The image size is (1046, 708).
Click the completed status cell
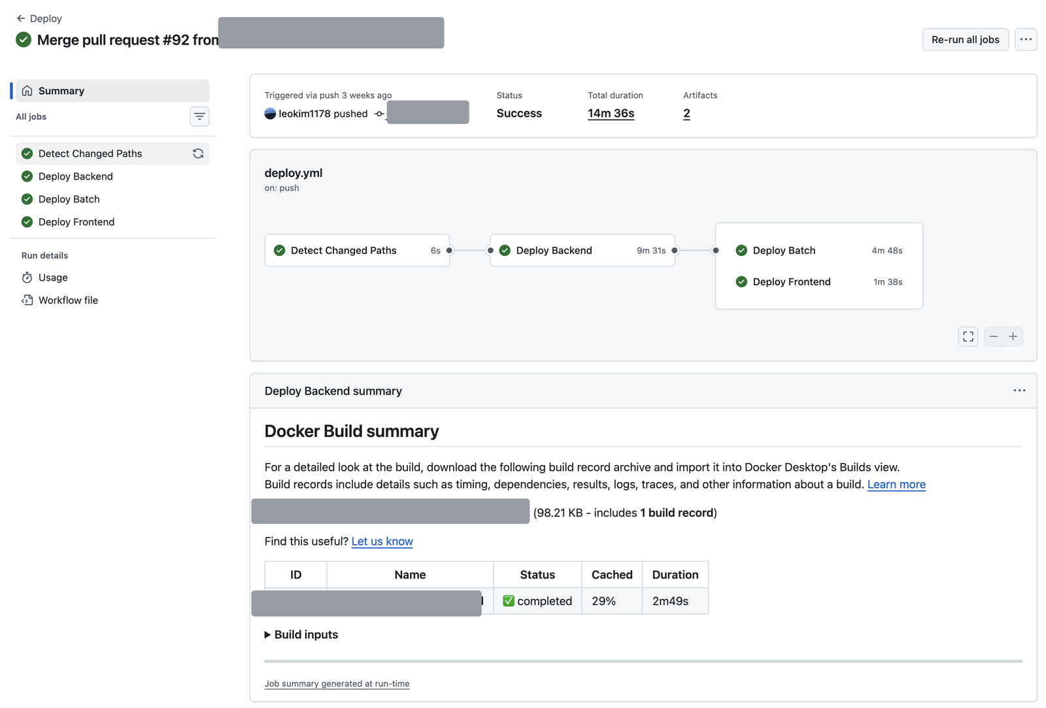(x=537, y=601)
